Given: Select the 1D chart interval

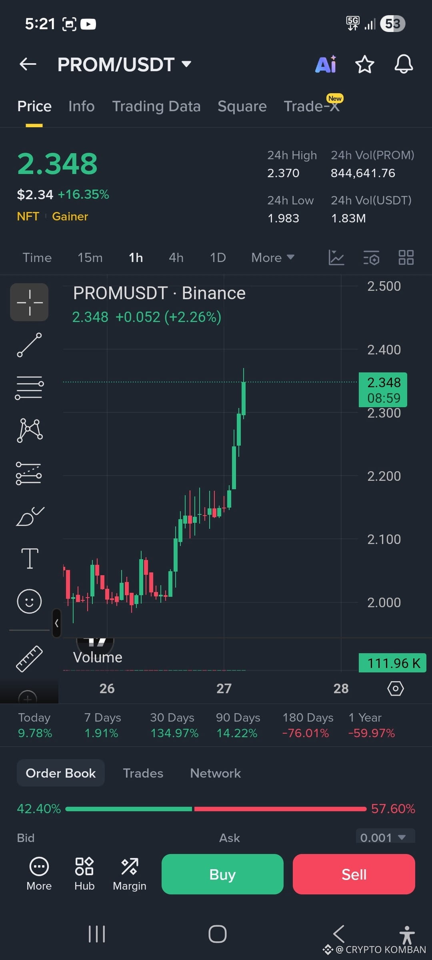Looking at the screenshot, I should pos(218,258).
